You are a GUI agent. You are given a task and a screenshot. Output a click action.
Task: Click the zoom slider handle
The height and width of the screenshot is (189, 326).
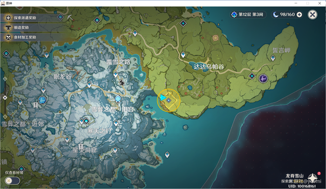click(x=5, y=98)
